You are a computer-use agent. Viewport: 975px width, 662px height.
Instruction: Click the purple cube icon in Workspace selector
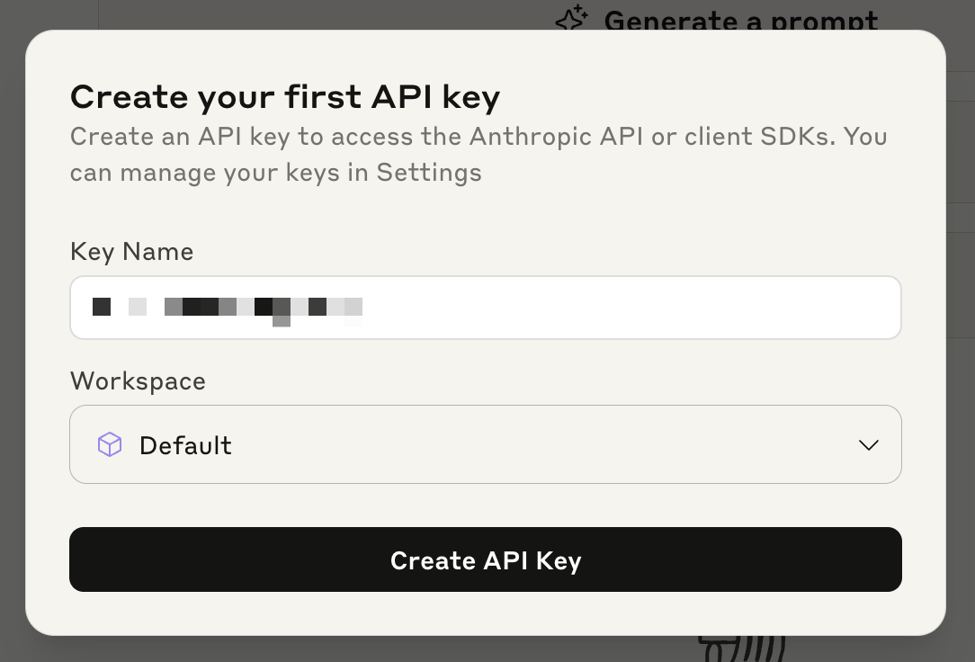pos(109,444)
